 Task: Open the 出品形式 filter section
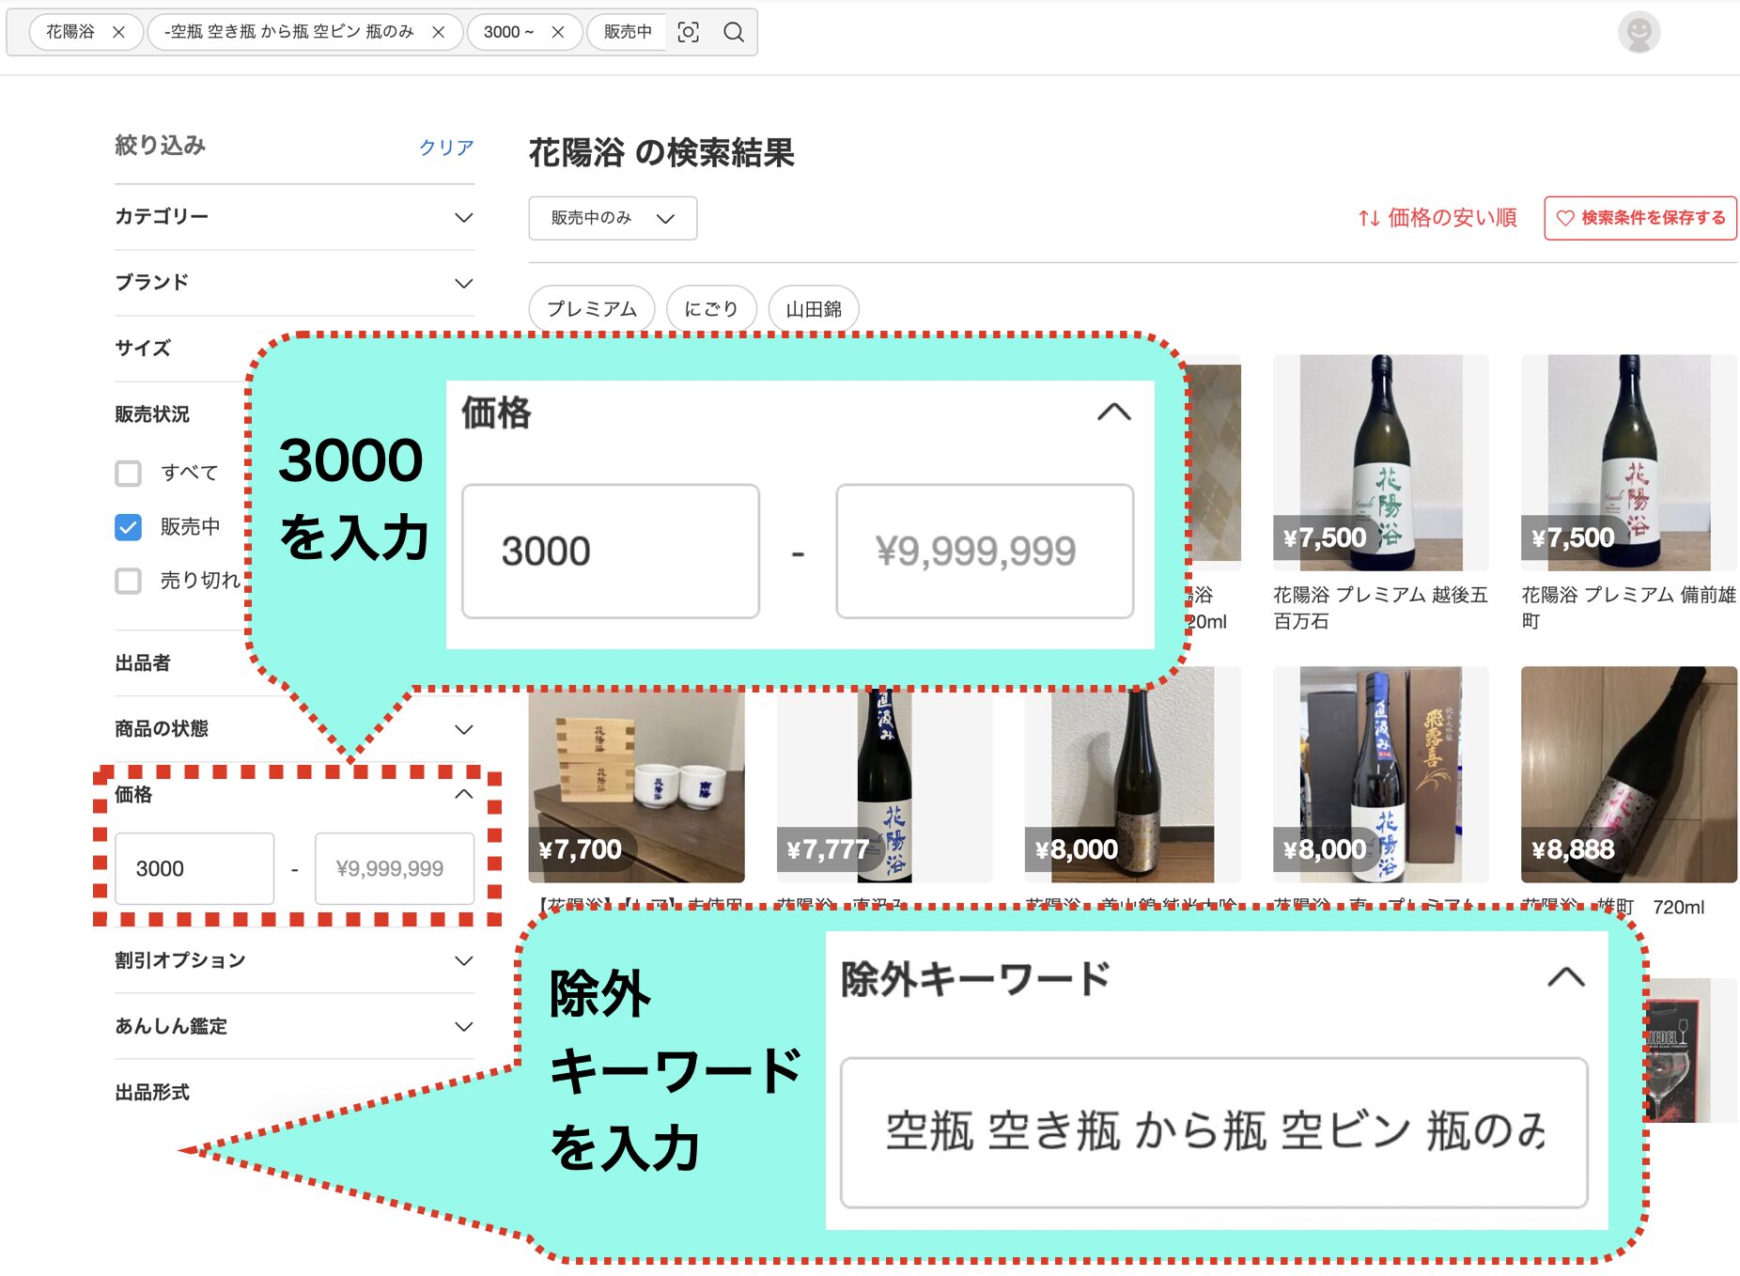click(152, 1093)
